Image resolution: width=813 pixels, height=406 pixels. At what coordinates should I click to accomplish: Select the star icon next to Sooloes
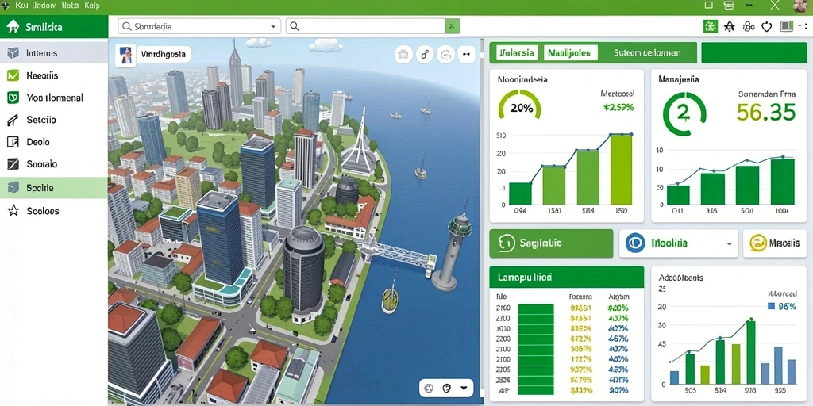tap(13, 210)
